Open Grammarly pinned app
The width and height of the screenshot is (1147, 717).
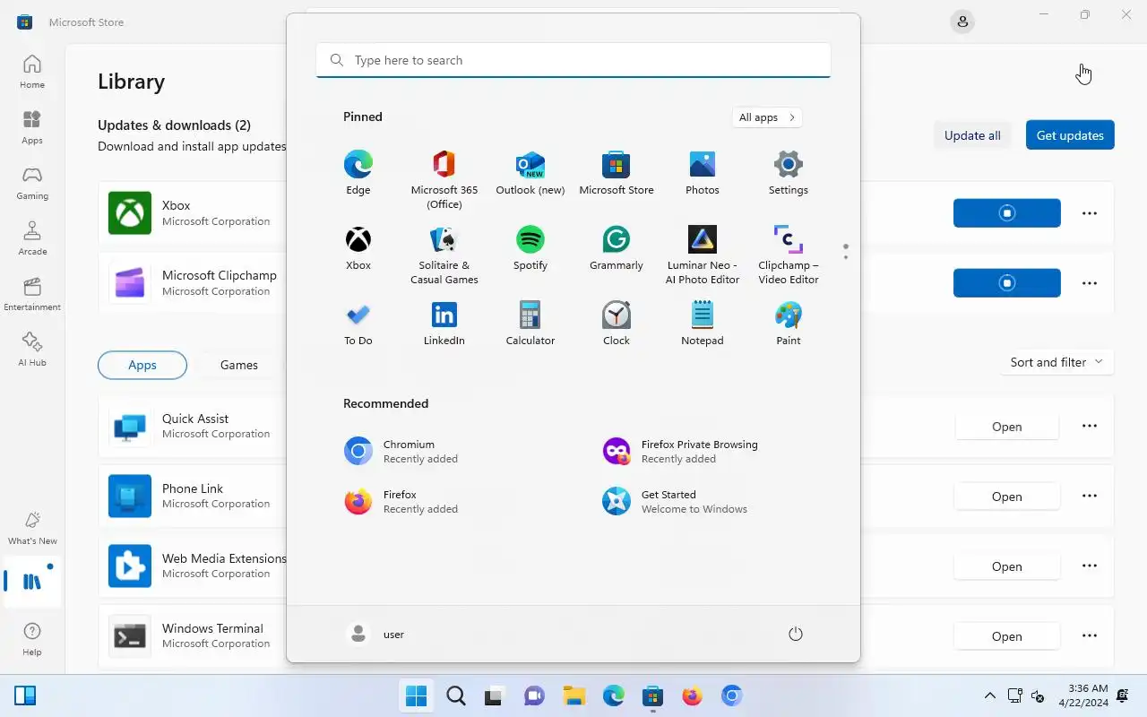point(617,247)
